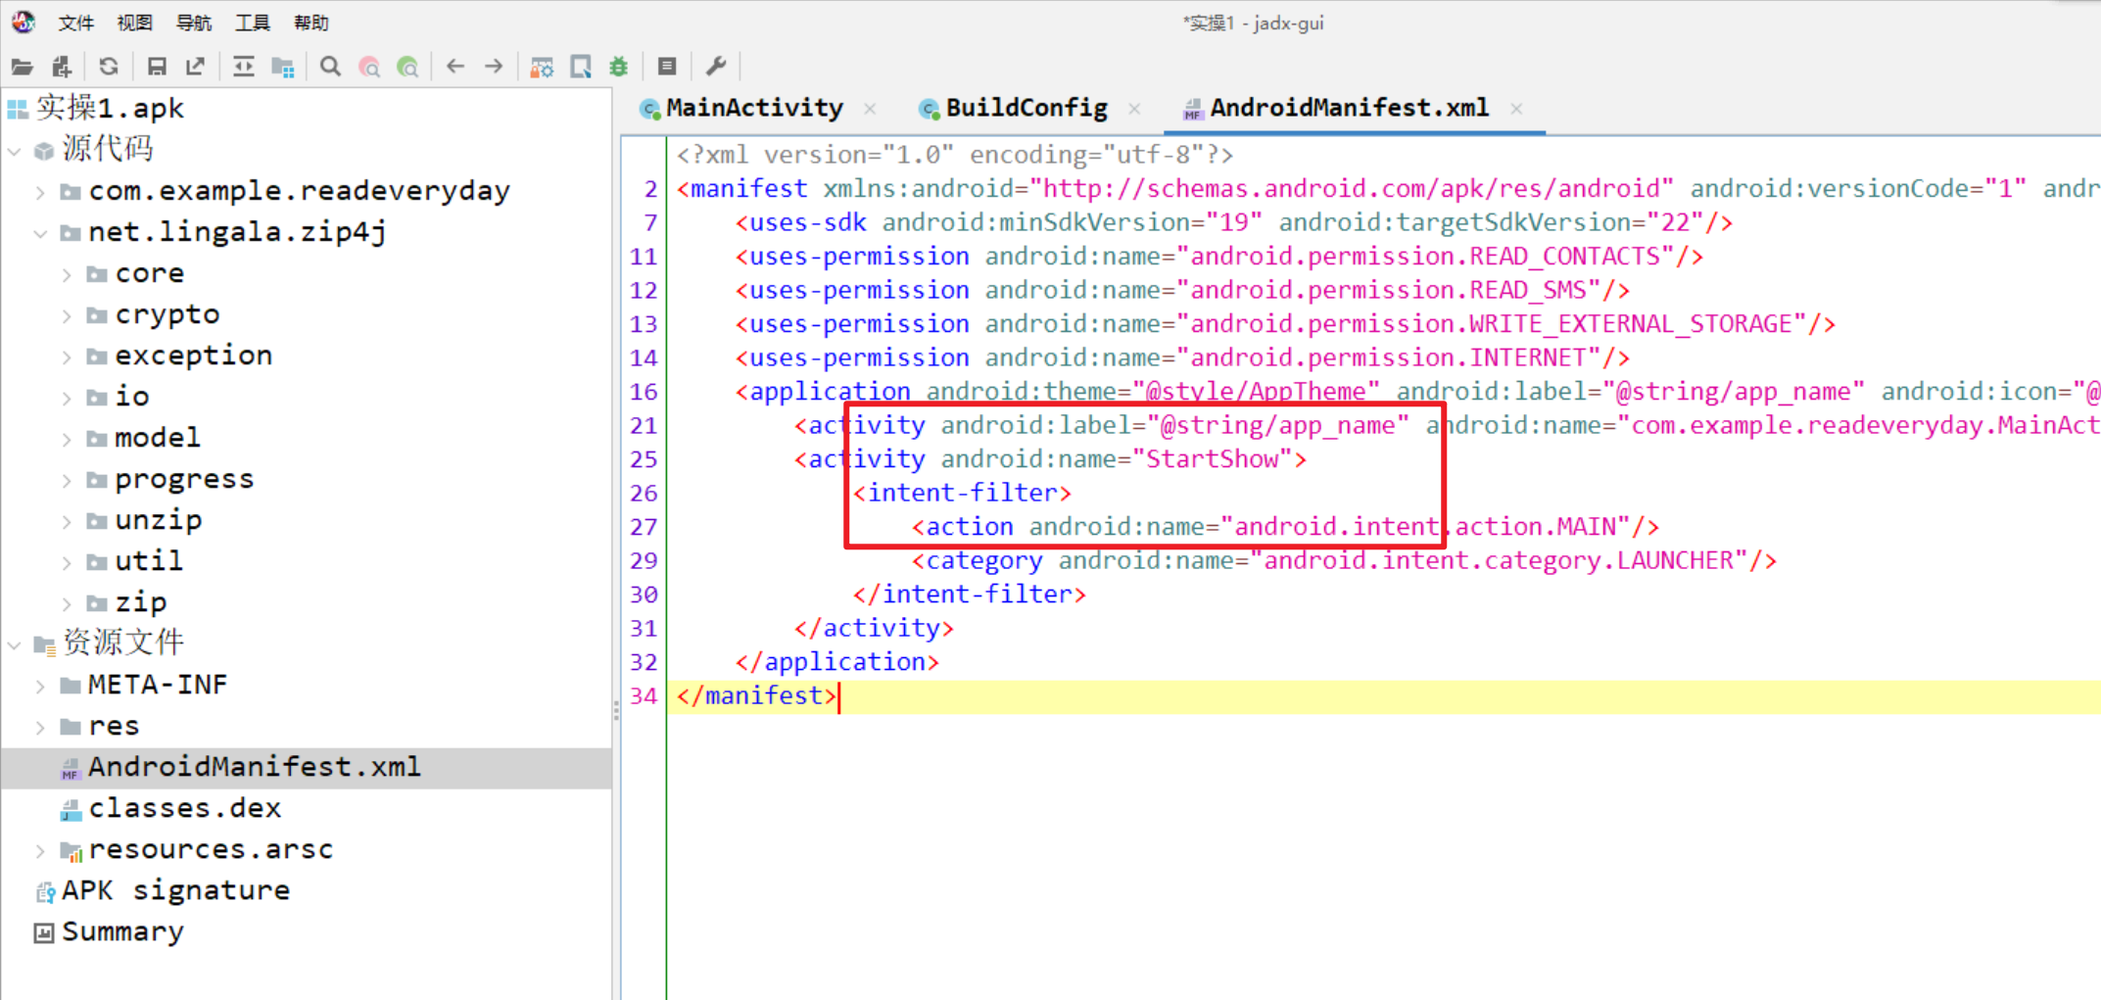Screen dimensions: 2101x1000
Task: Click line number 34 in gutter
Action: (644, 695)
